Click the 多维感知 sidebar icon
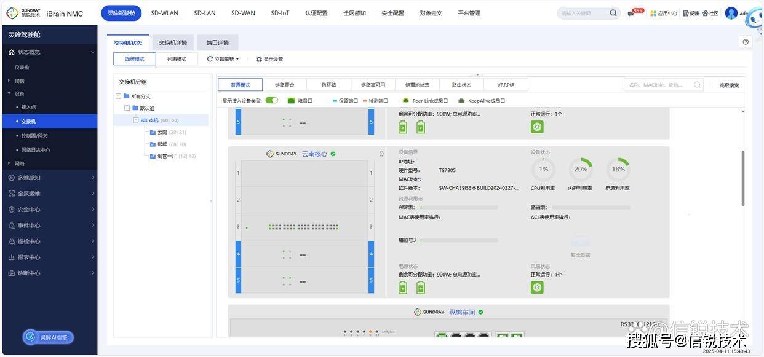 tap(11, 178)
